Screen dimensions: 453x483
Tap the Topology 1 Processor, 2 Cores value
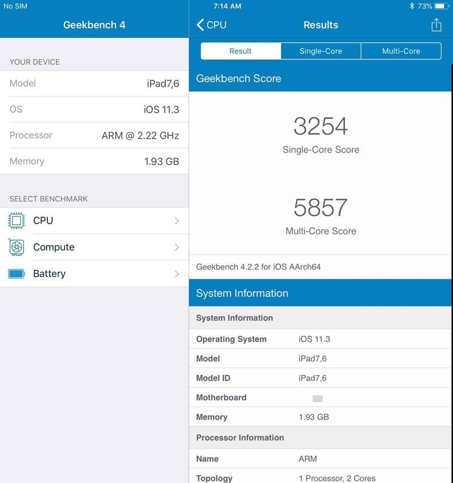pyautogui.click(x=337, y=478)
